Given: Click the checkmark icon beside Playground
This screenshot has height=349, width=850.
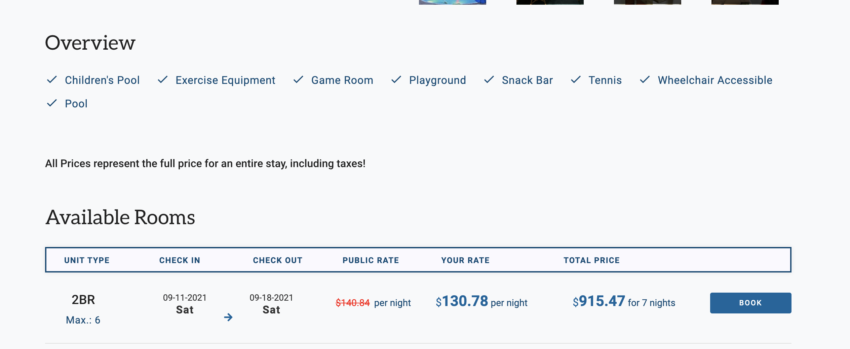Looking at the screenshot, I should [x=396, y=80].
